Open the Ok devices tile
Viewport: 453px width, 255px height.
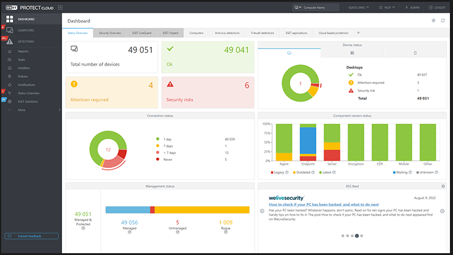click(208, 57)
